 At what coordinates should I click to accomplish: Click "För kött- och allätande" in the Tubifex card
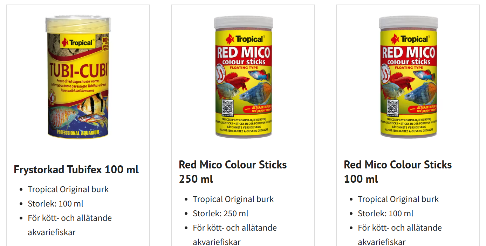tap(70, 218)
